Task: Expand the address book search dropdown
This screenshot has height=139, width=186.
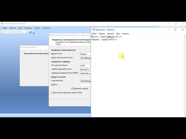Action: 27,32
